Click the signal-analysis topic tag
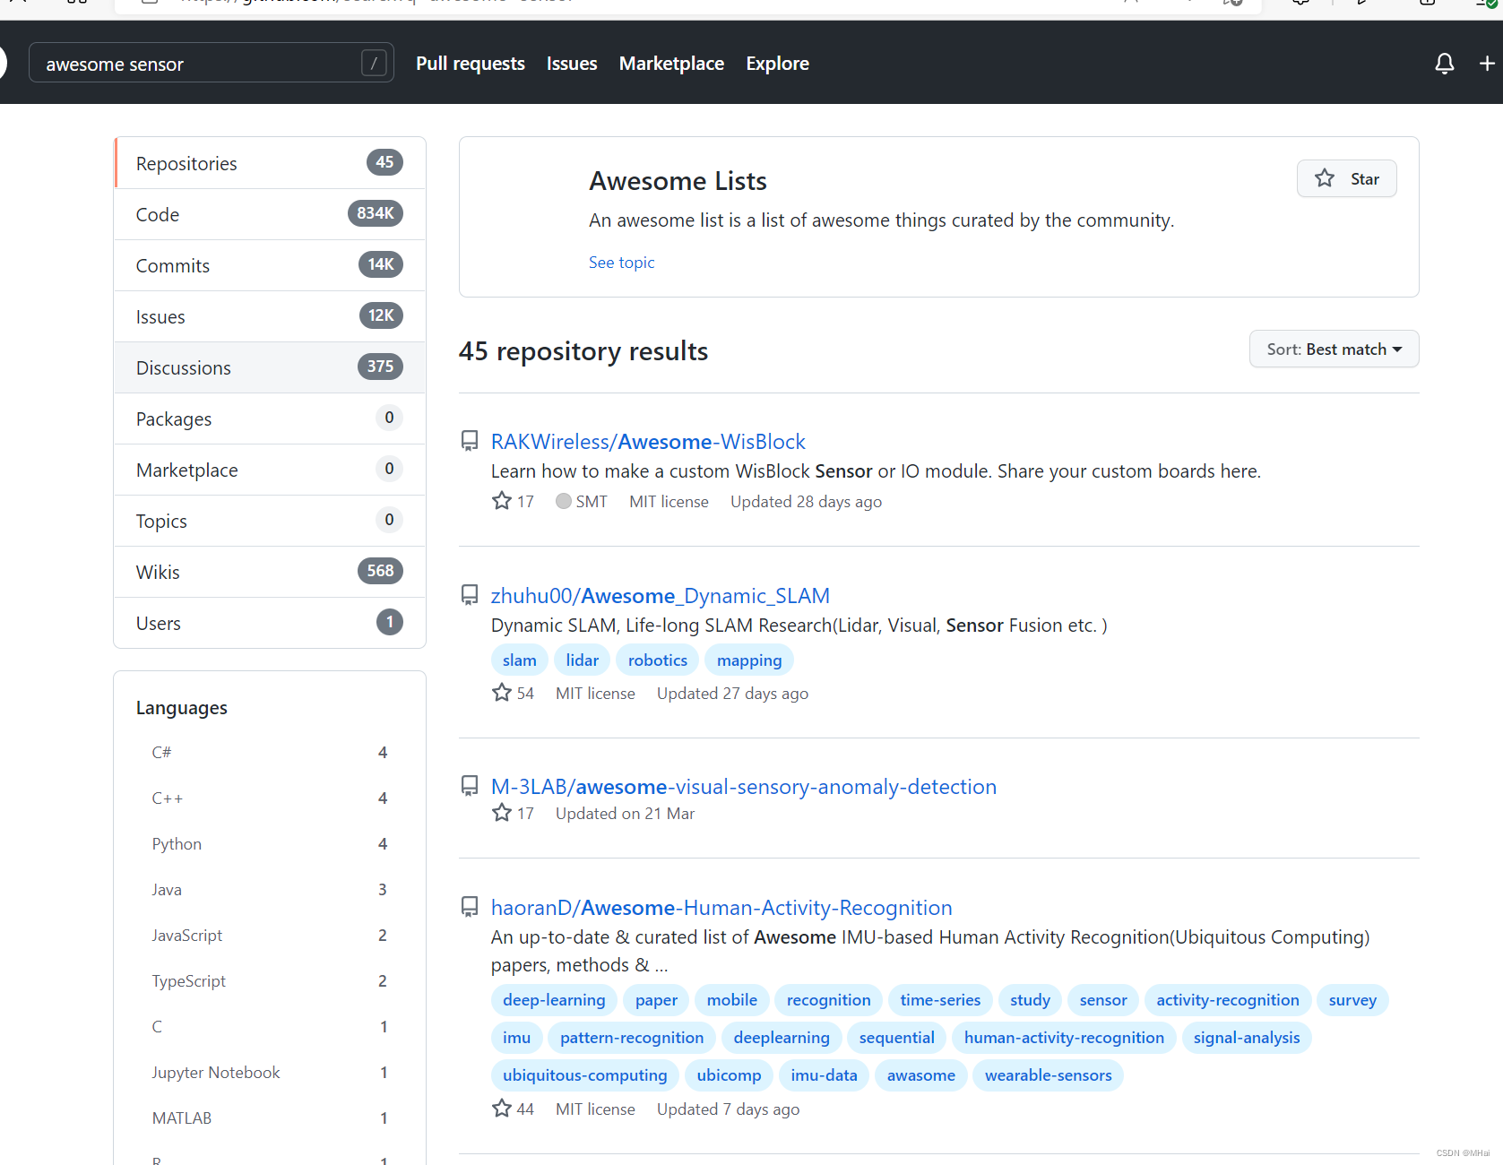The width and height of the screenshot is (1503, 1165). (x=1247, y=1037)
